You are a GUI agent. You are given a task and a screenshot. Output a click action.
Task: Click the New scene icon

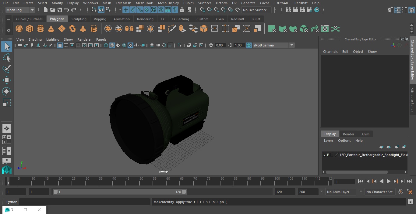click(45, 10)
